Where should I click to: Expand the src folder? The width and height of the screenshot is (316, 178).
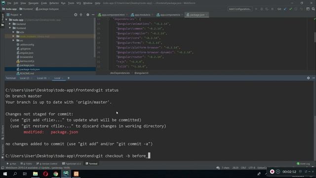pyautogui.click(x=13, y=41)
